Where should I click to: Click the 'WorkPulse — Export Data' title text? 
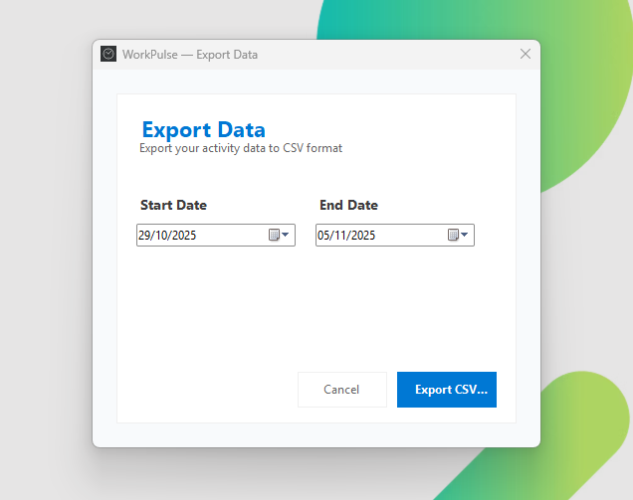point(190,55)
